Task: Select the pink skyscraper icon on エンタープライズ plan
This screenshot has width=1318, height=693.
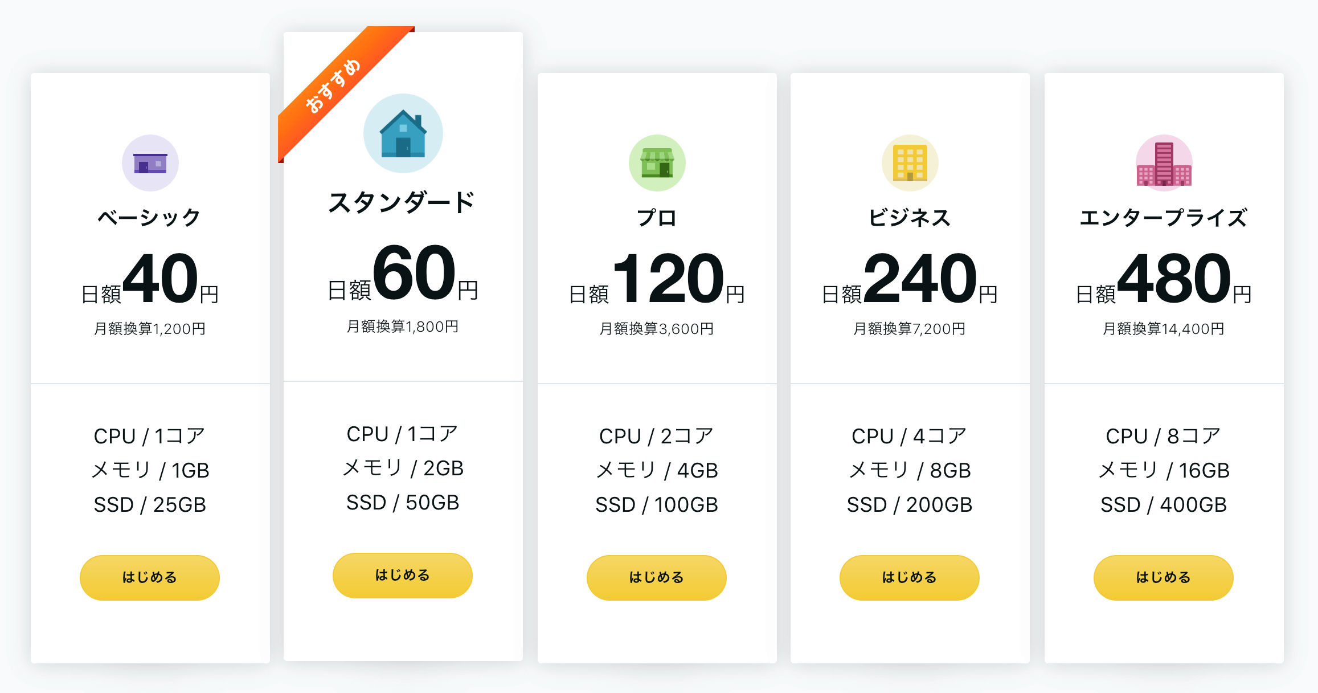Action: tap(1164, 162)
